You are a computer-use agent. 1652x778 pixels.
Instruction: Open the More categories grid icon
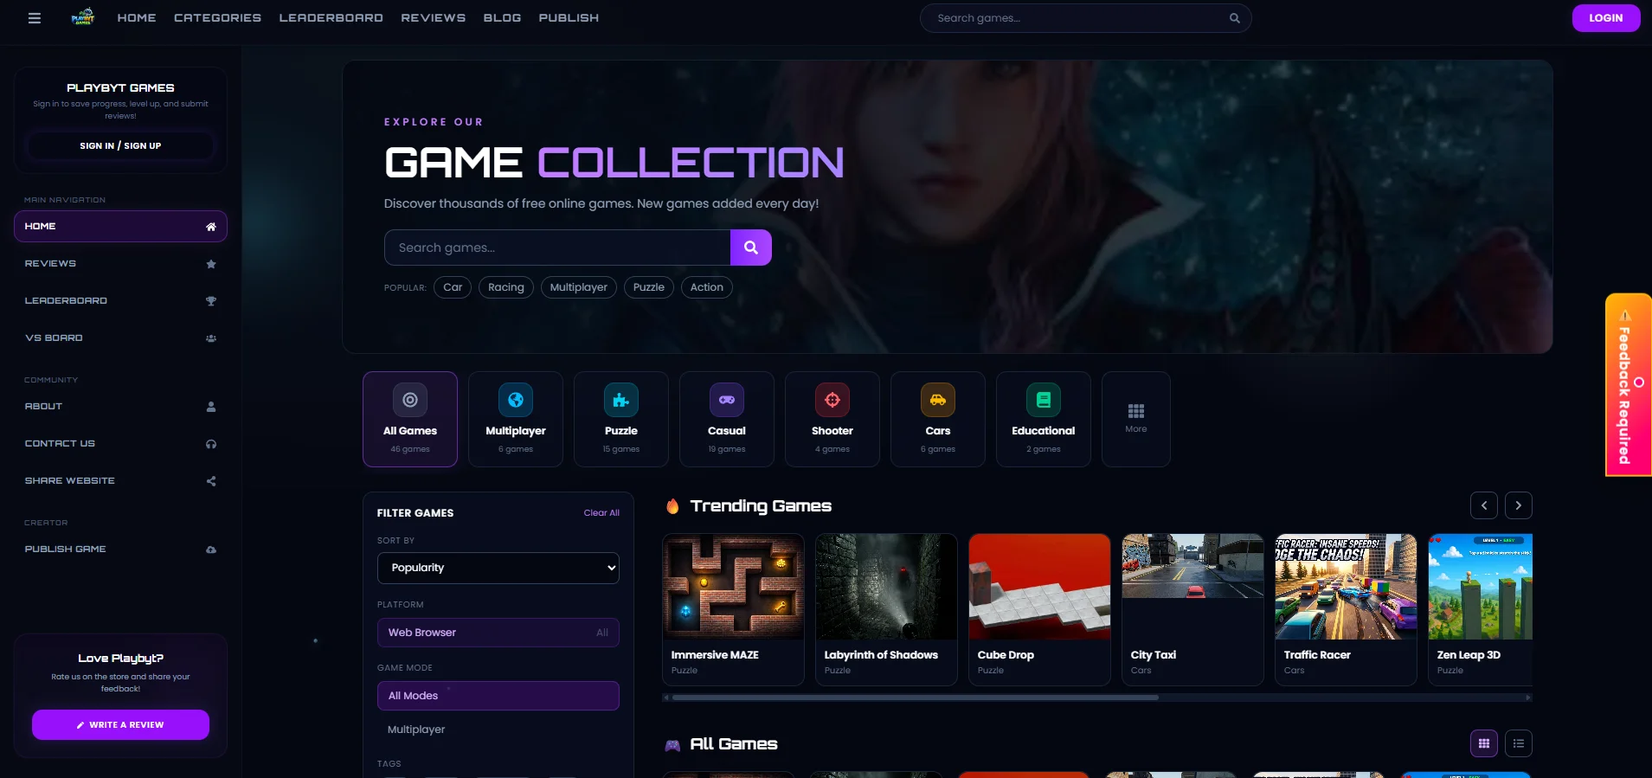[1136, 411]
